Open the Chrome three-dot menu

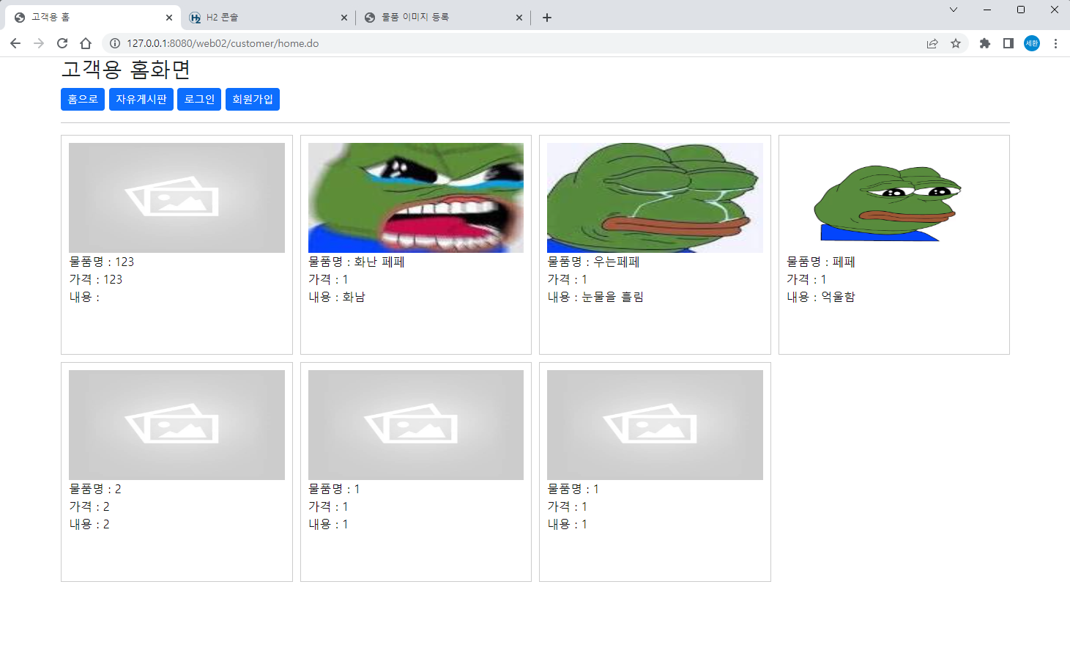[x=1055, y=43]
